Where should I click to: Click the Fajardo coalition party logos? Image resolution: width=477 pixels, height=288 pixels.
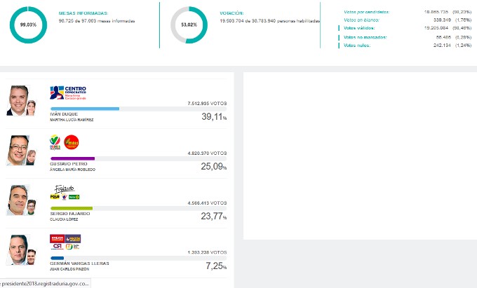coord(66,193)
